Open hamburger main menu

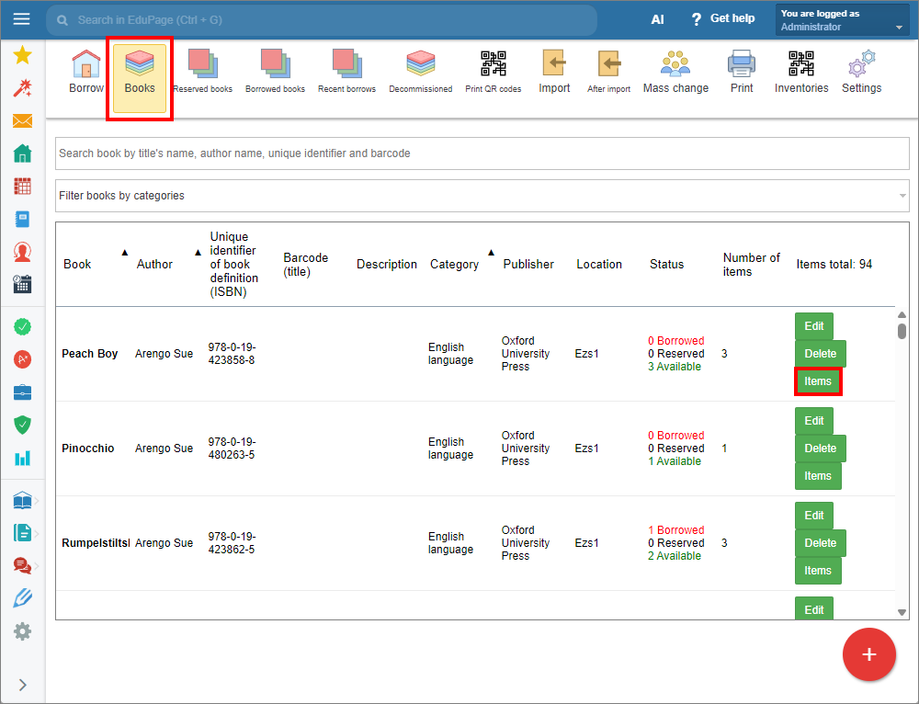[22, 19]
